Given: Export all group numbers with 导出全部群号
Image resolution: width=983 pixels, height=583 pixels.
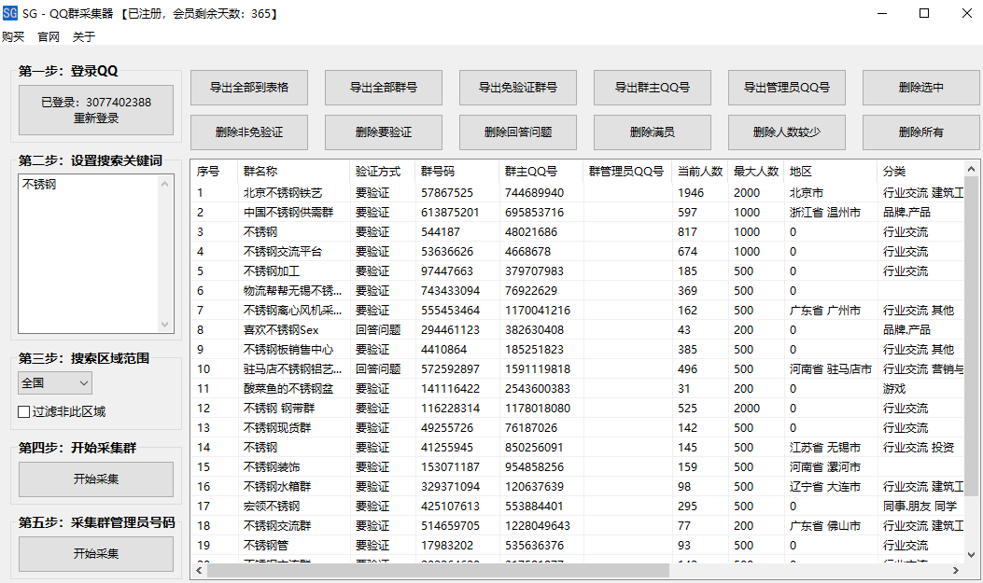Looking at the screenshot, I should [x=382, y=87].
